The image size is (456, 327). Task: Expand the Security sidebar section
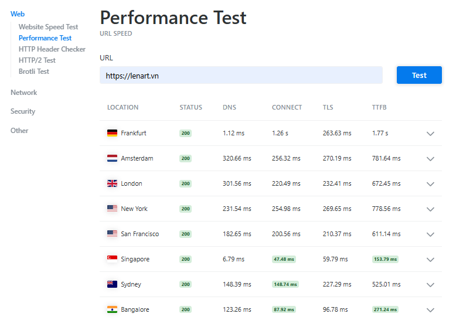[23, 111]
